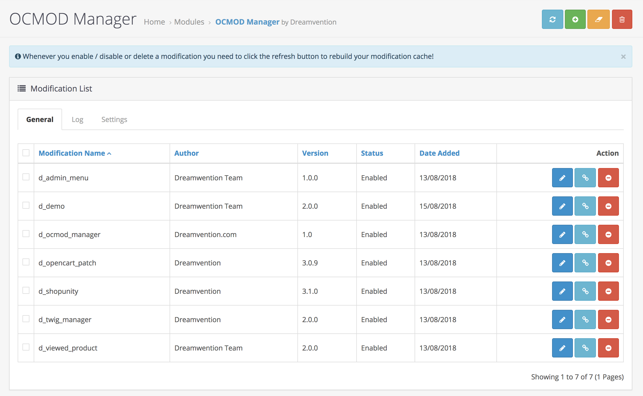Dismiss the refresh info alert

[623, 57]
